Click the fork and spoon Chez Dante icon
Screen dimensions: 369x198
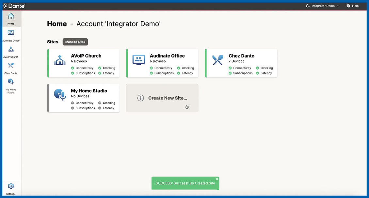pos(217,60)
